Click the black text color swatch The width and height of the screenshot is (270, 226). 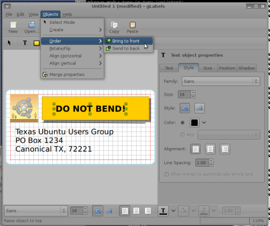(194, 122)
